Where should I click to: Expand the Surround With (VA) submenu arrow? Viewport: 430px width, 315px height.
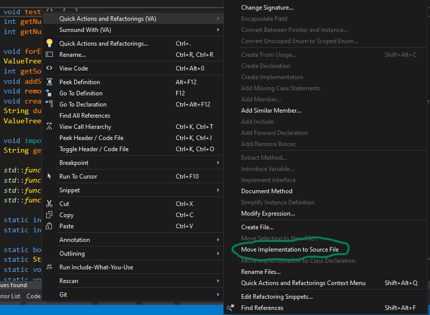click(218, 29)
